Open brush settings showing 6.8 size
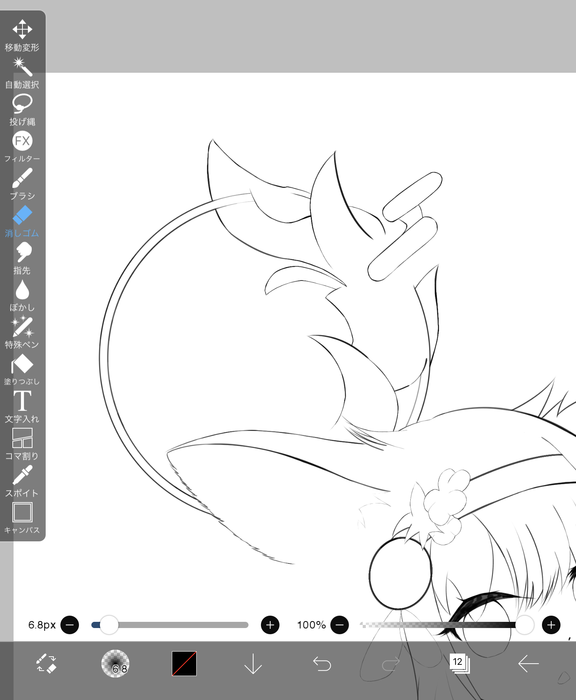This screenshot has height=700, width=576. [x=115, y=664]
